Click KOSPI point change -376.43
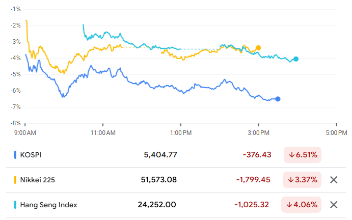This screenshot has width=352, height=220. point(257,154)
